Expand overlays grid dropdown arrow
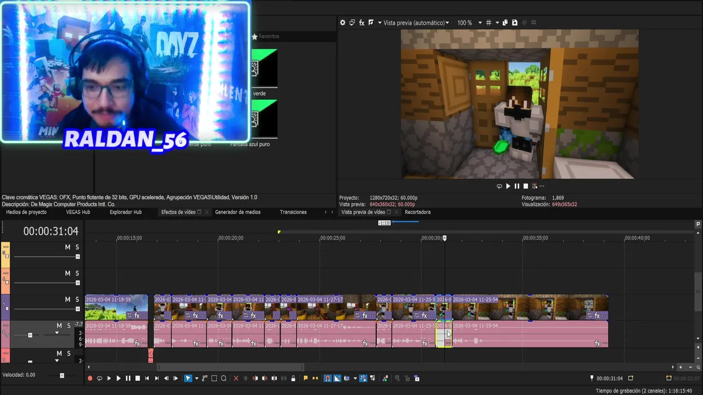Viewport: 703px width, 395px height. 497,22
